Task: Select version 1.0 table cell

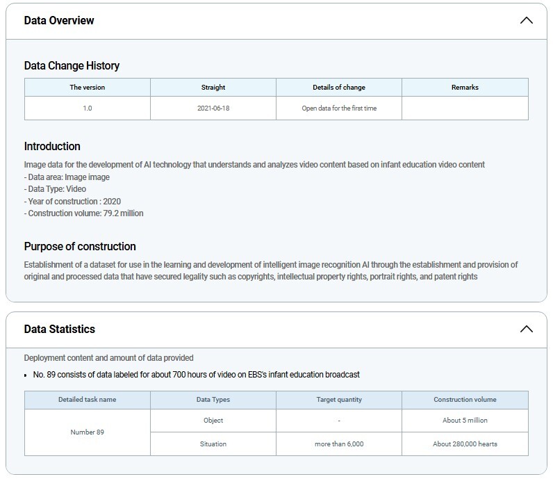Action: 88,108
